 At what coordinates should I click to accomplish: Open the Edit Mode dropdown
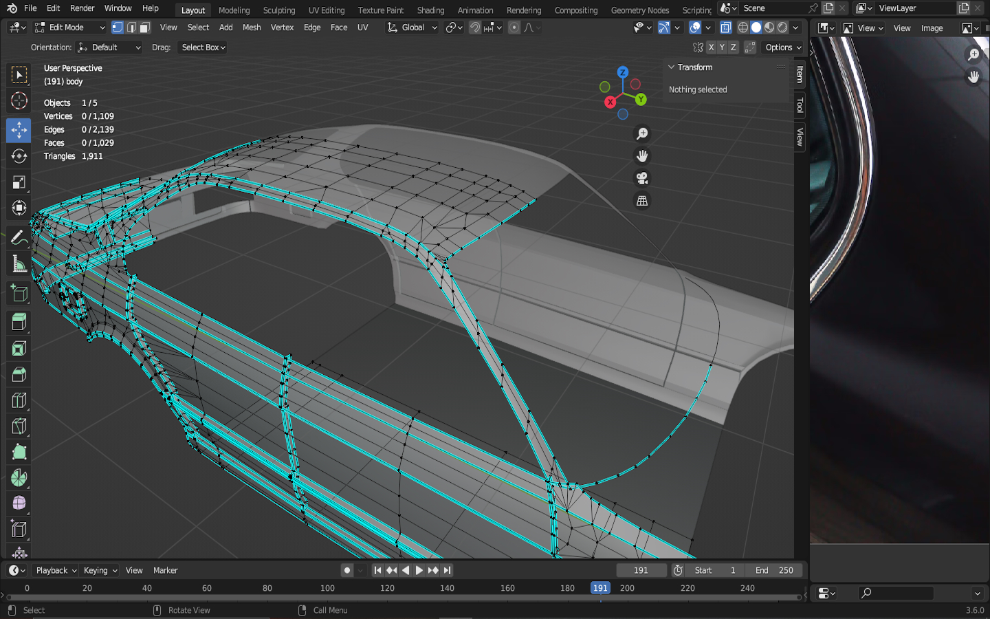[x=69, y=28]
